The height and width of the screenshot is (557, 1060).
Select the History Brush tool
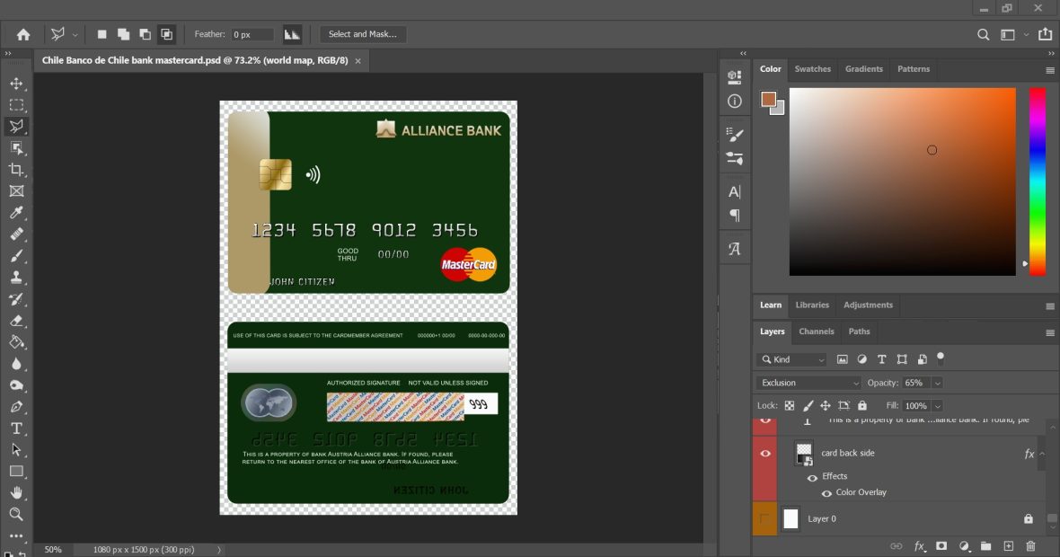click(x=16, y=299)
